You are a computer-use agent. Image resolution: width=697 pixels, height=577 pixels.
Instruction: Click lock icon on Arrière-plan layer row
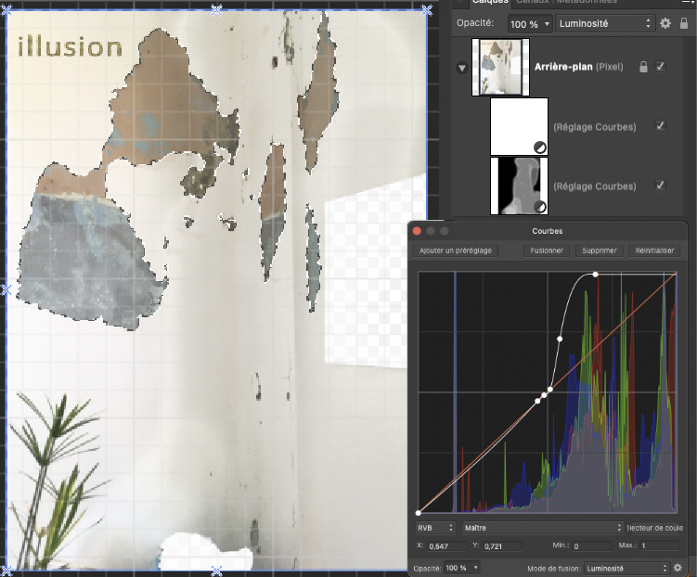pos(643,67)
